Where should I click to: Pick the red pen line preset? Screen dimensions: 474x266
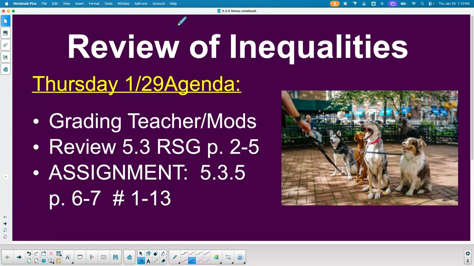pos(192,253)
